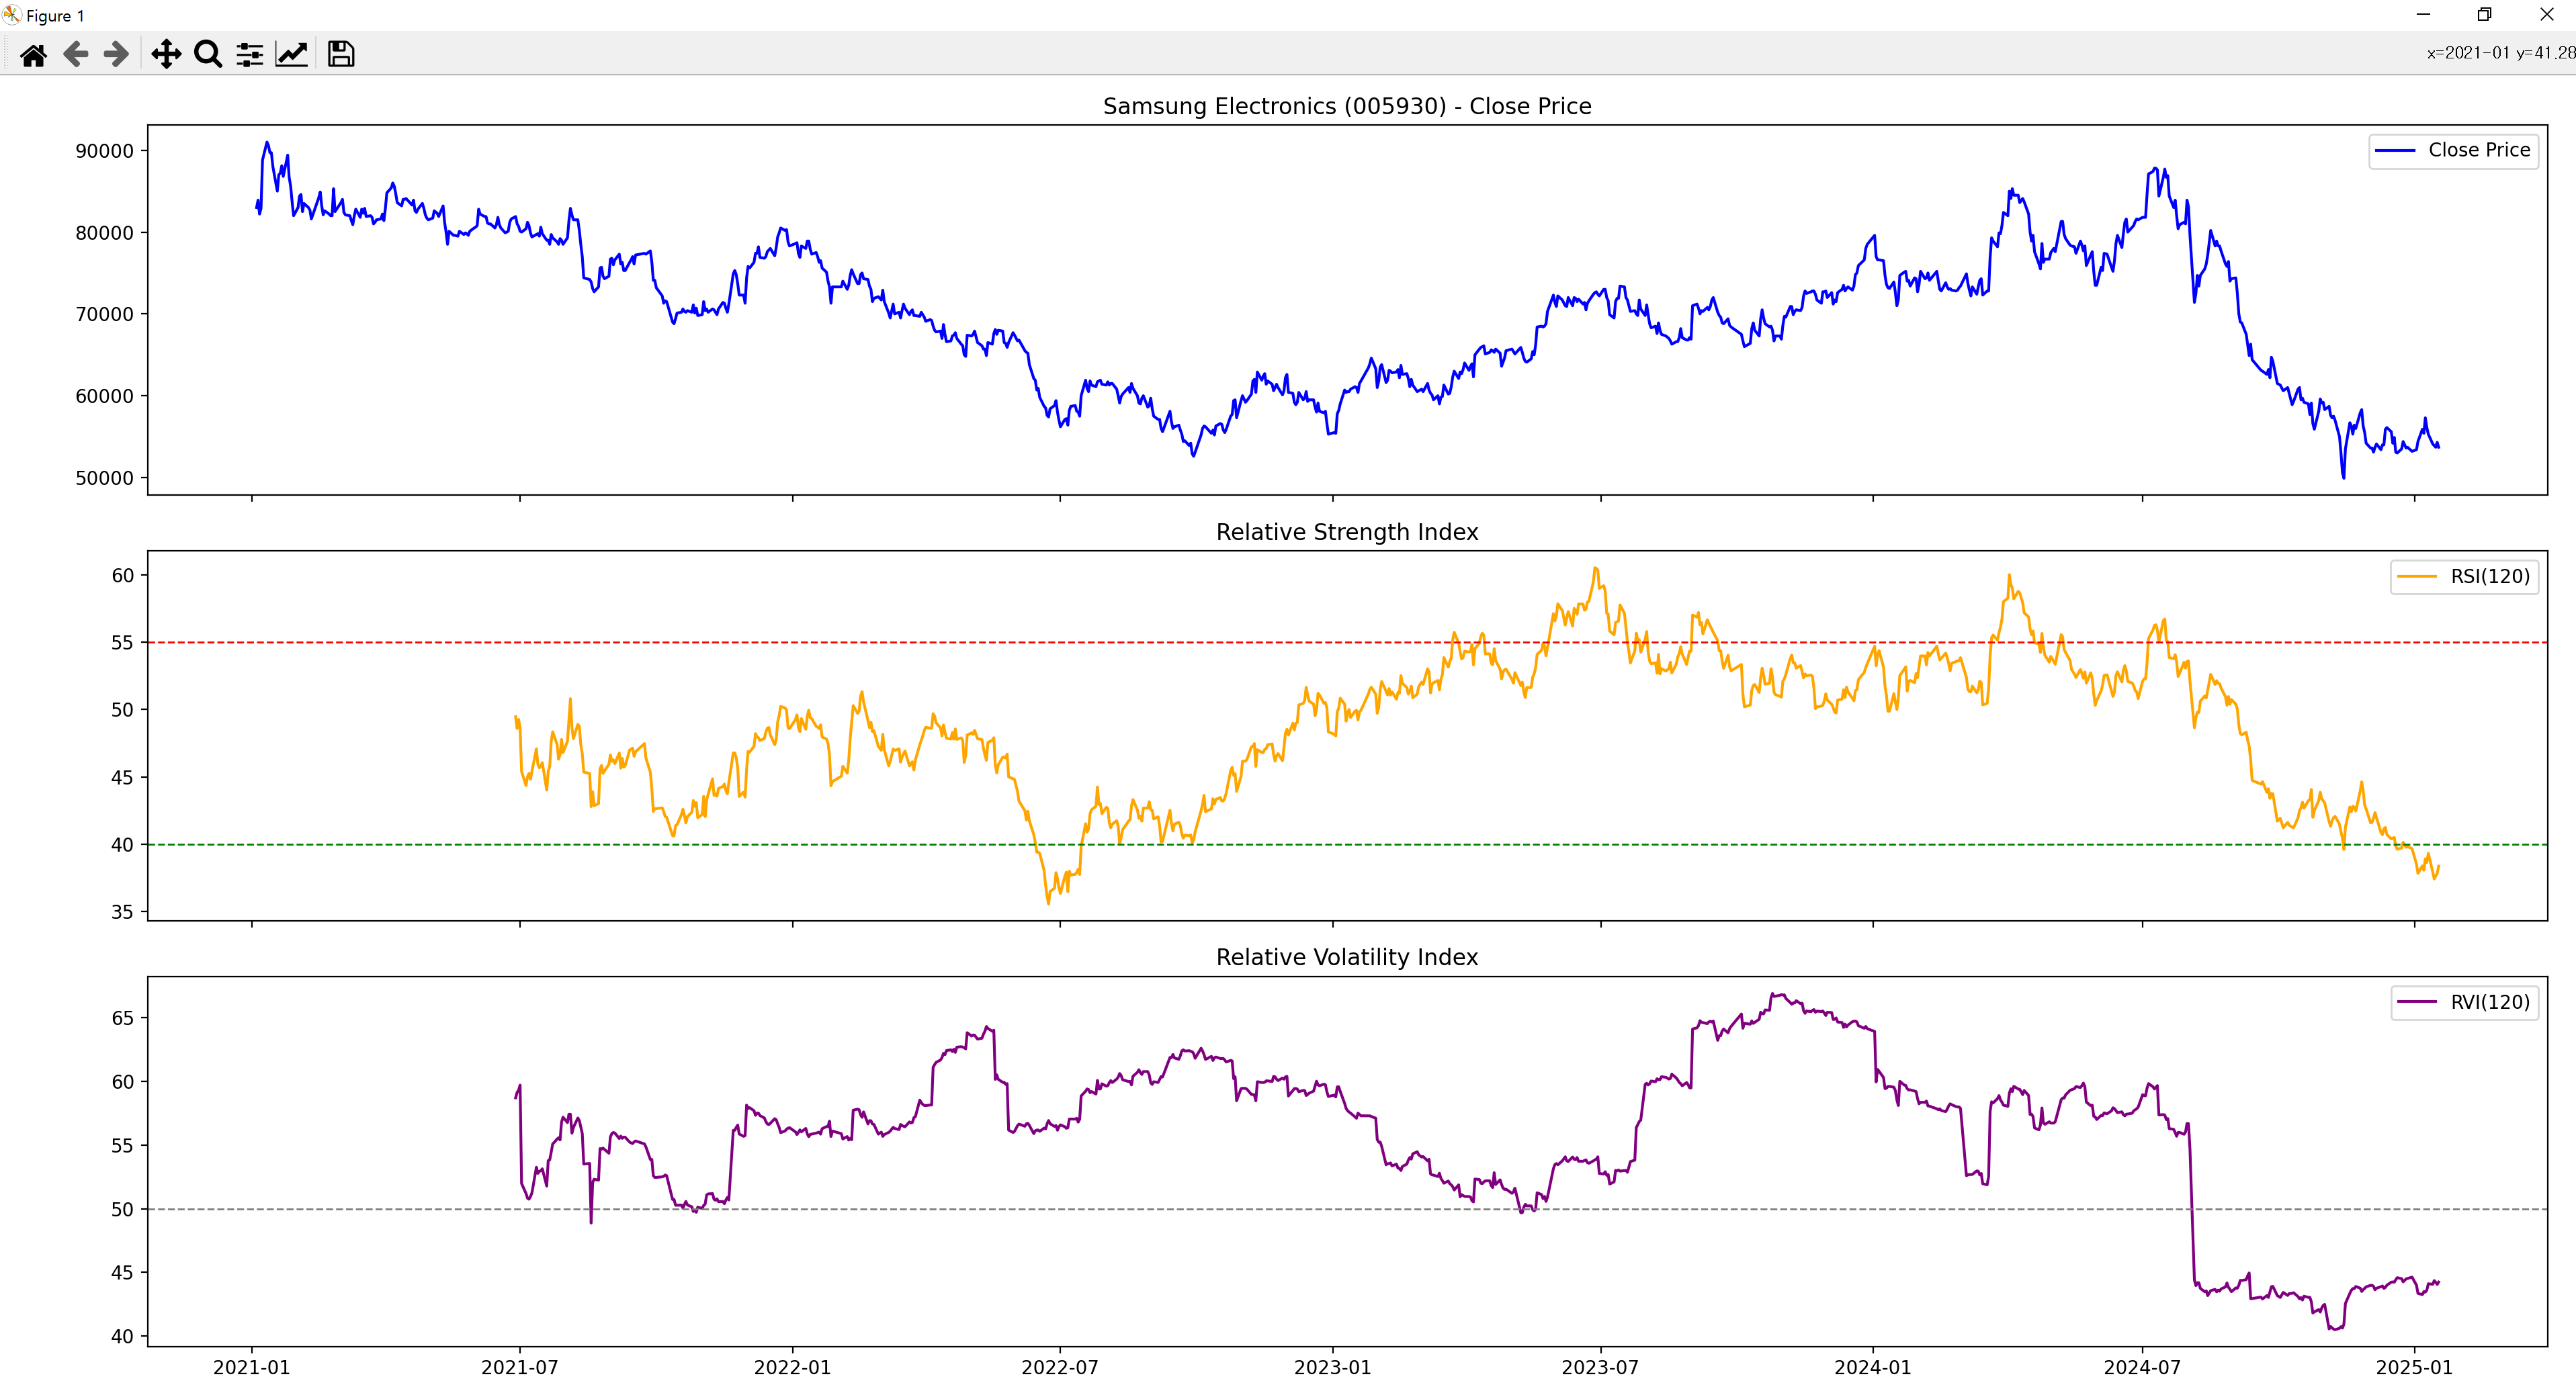Click the 2023-01 x-axis tick label
Viewport: 2576px width, 1389px height.
tap(1332, 1367)
